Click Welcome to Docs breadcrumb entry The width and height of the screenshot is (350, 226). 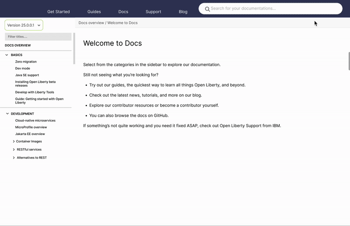(122, 23)
